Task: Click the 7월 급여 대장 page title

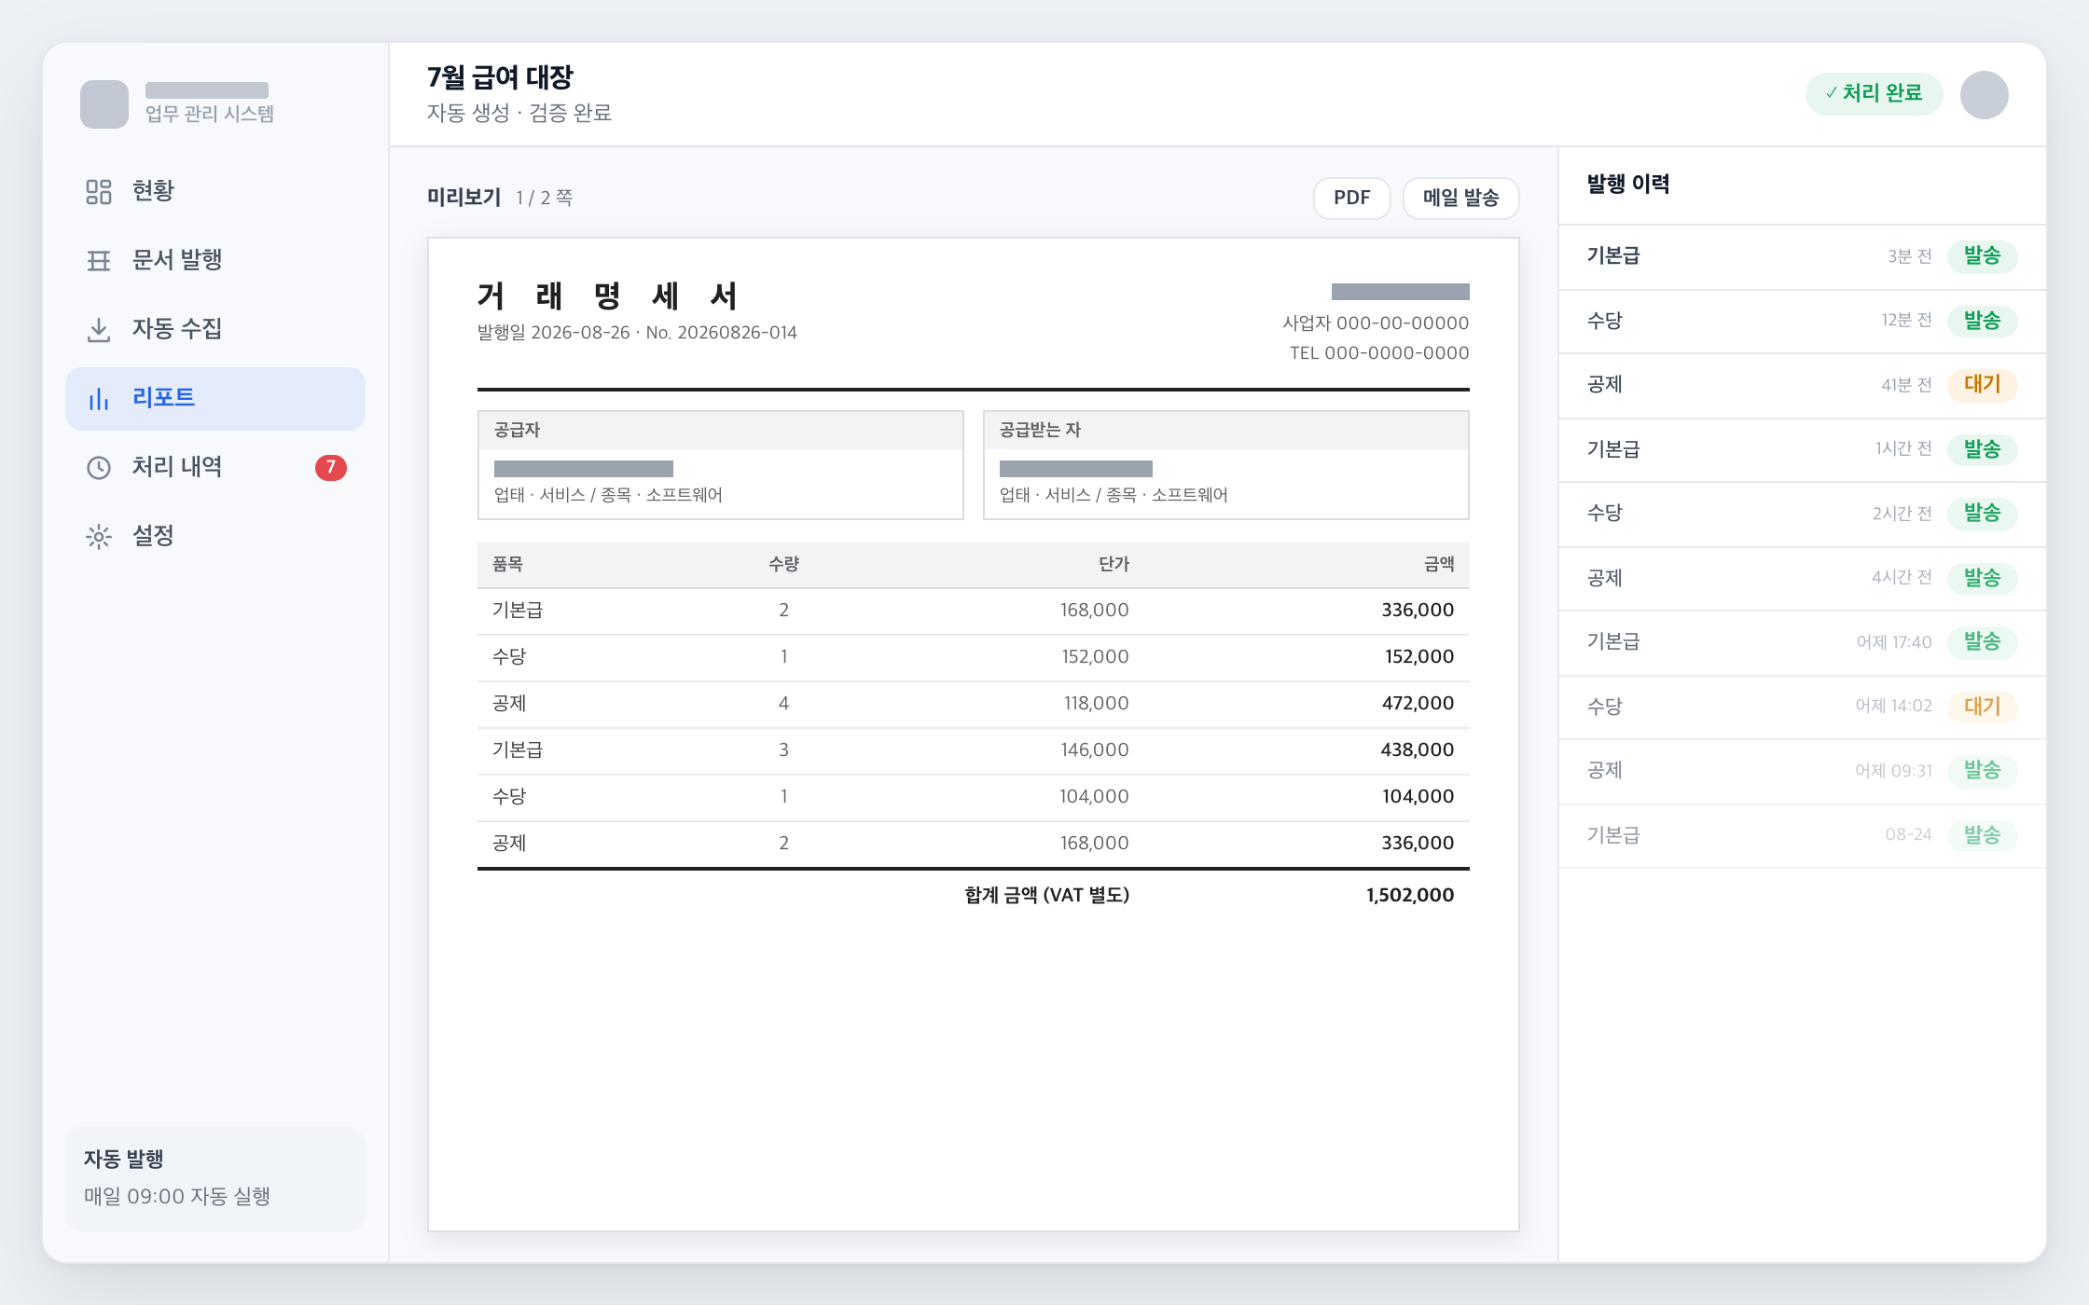Action: pos(500,77)
